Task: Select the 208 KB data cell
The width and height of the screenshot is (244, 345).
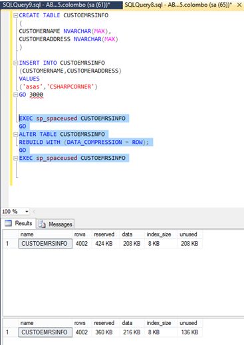Action: (x=132, y=244)
